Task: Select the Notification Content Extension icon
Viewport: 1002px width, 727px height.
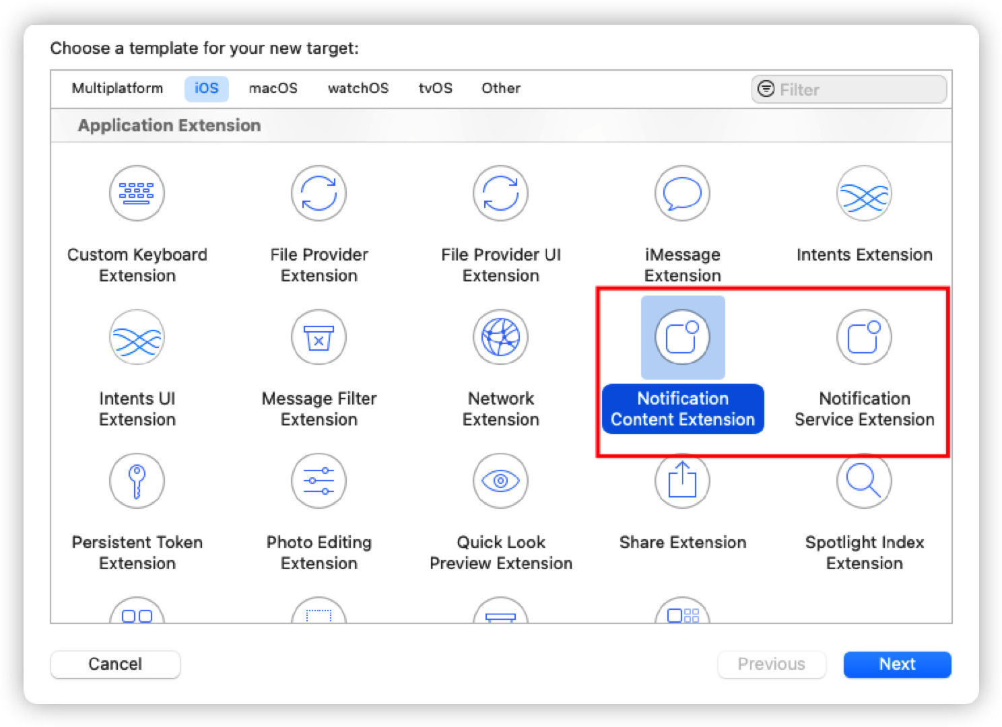Action: point(682,337)
